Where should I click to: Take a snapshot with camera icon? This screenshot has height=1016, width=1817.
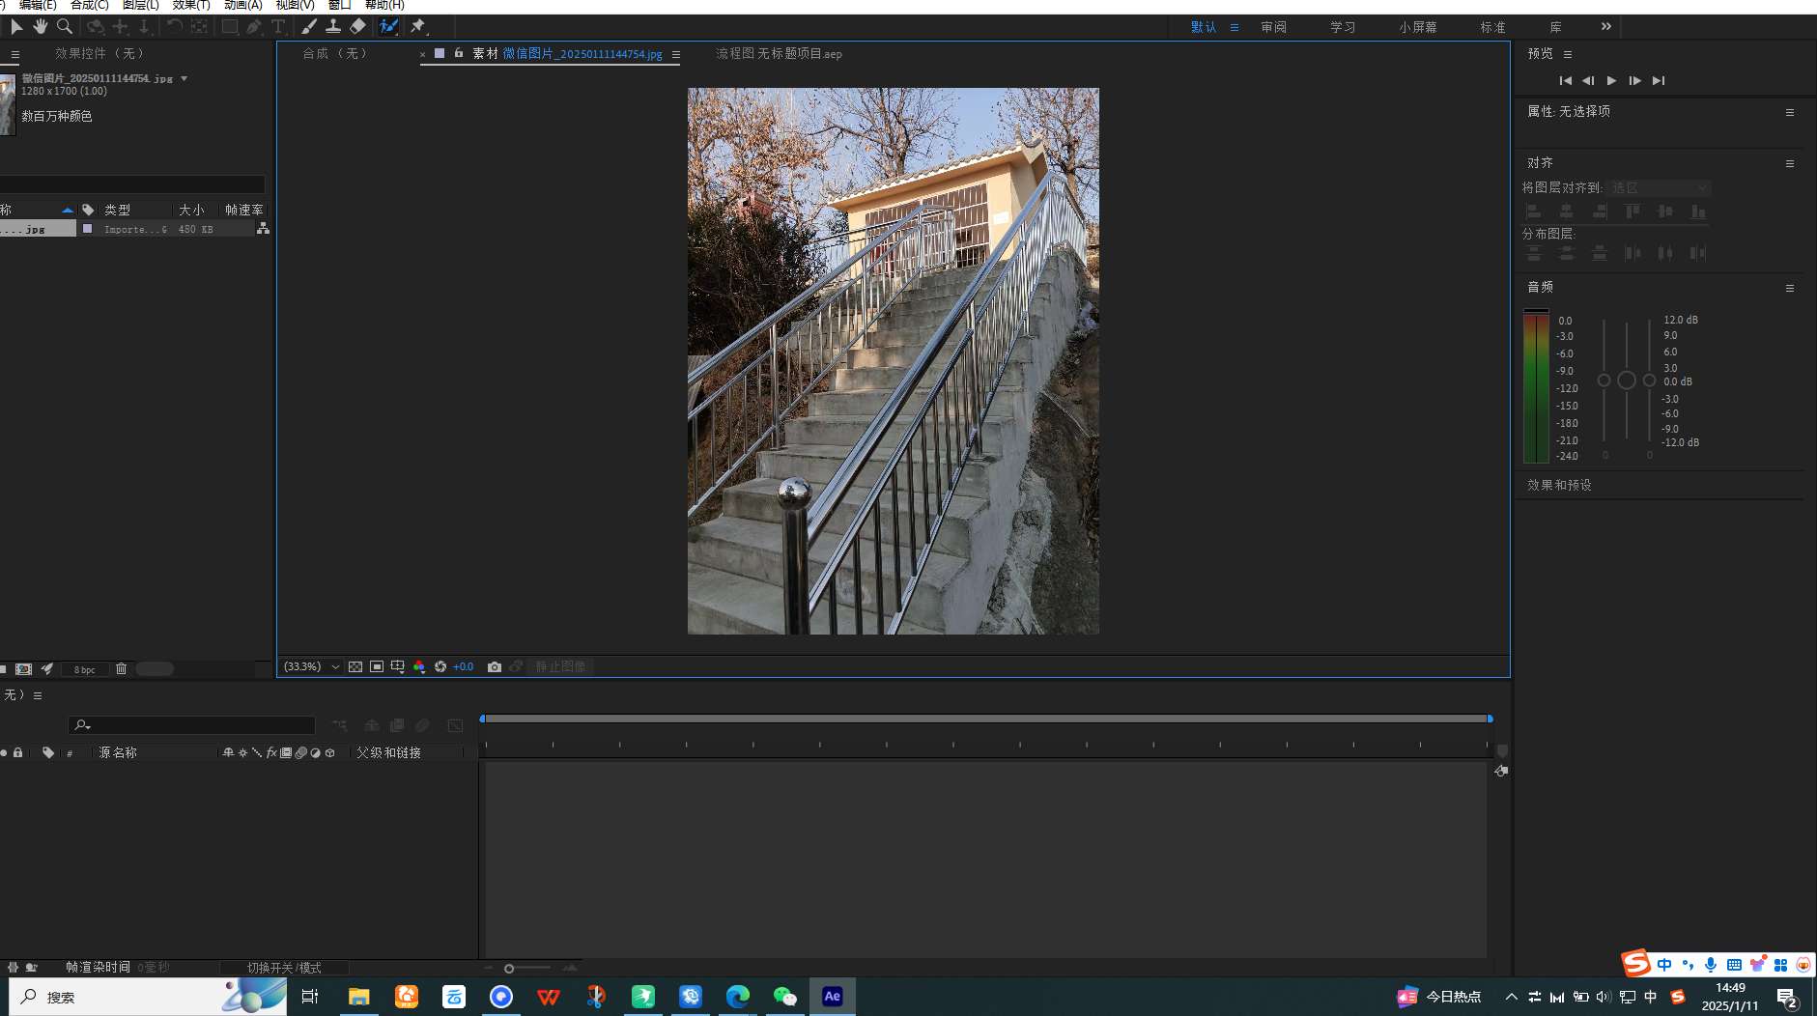click(x=495, y=666)
